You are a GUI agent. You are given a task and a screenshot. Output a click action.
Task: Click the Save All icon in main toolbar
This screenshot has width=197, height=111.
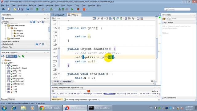point(22,9)
